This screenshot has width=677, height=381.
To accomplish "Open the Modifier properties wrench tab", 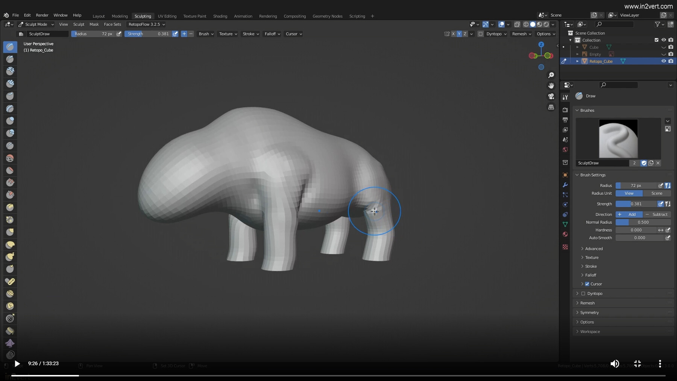I will coord(565,185).
